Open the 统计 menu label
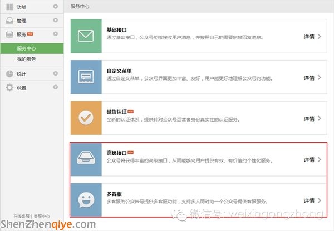The image size is (334, 231). (x=21, y=74)
